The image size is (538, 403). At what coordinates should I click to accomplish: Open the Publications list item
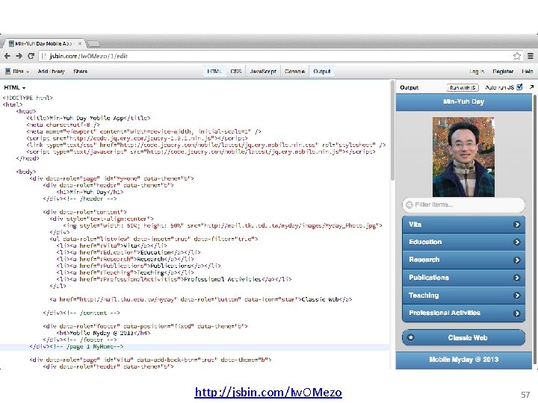[463, 278]
